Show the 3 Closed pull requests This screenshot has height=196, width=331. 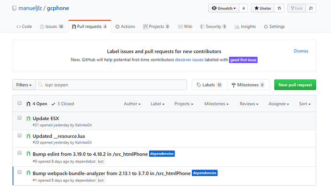(63, 104)
